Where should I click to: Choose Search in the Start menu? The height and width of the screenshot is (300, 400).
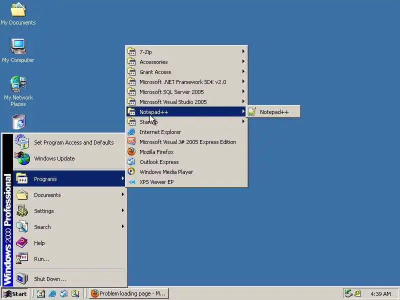[x=69, y=227]
